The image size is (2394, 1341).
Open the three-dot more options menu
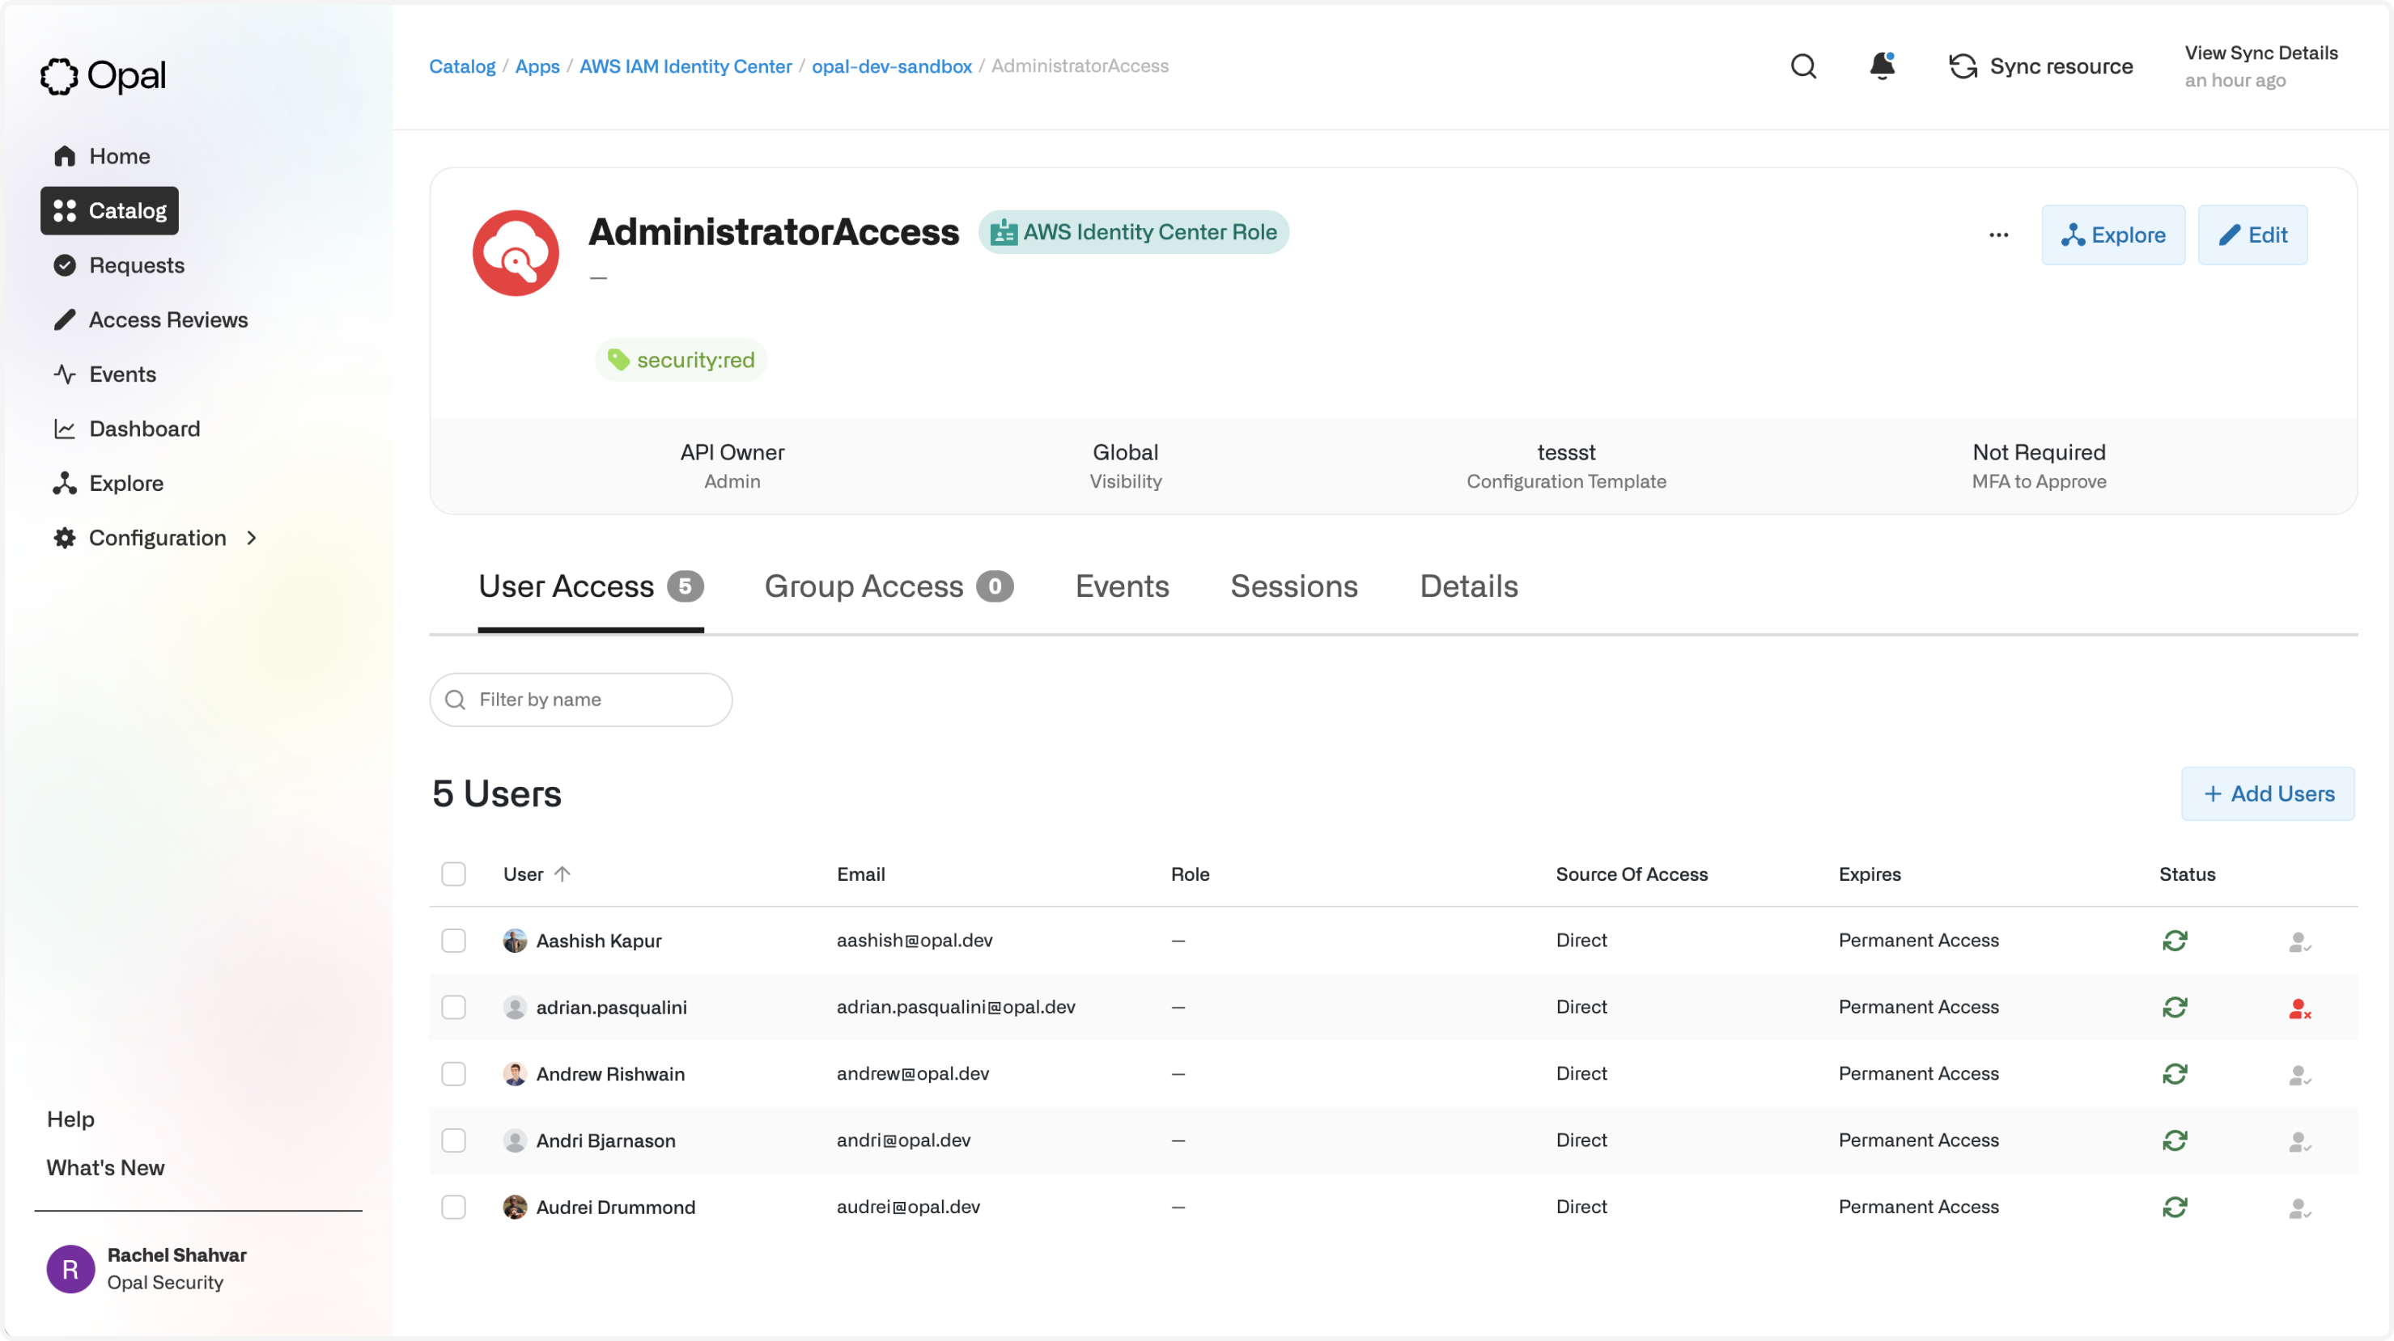1998,235
